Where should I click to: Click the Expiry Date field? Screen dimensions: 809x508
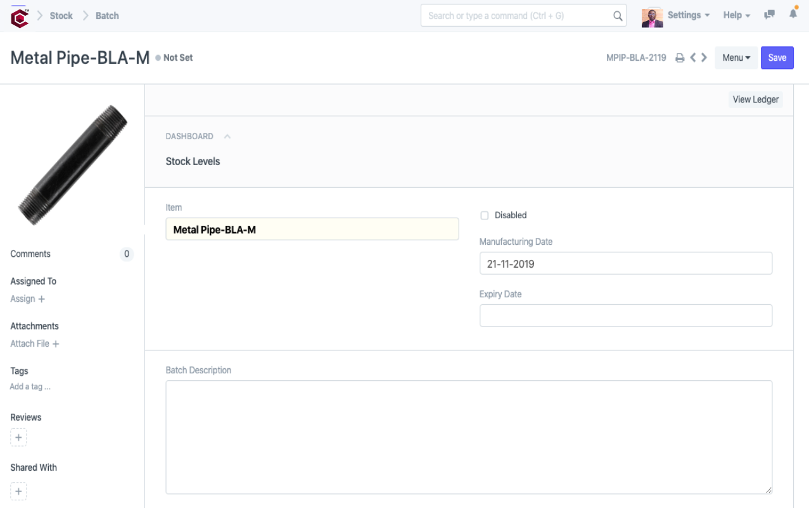tap(625, 316)
